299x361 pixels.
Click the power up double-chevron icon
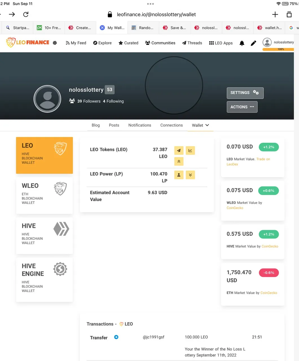pyautogui.click(x=179, y=161)
